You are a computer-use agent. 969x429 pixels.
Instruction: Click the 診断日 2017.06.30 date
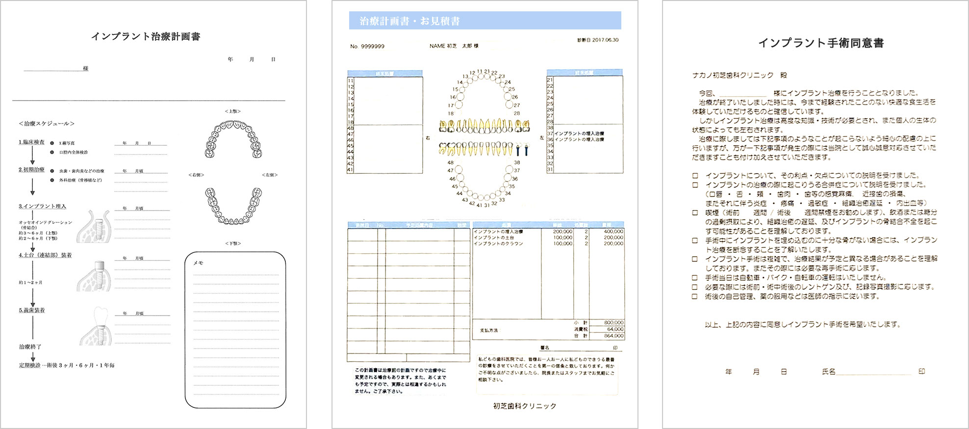coord(598,40)
